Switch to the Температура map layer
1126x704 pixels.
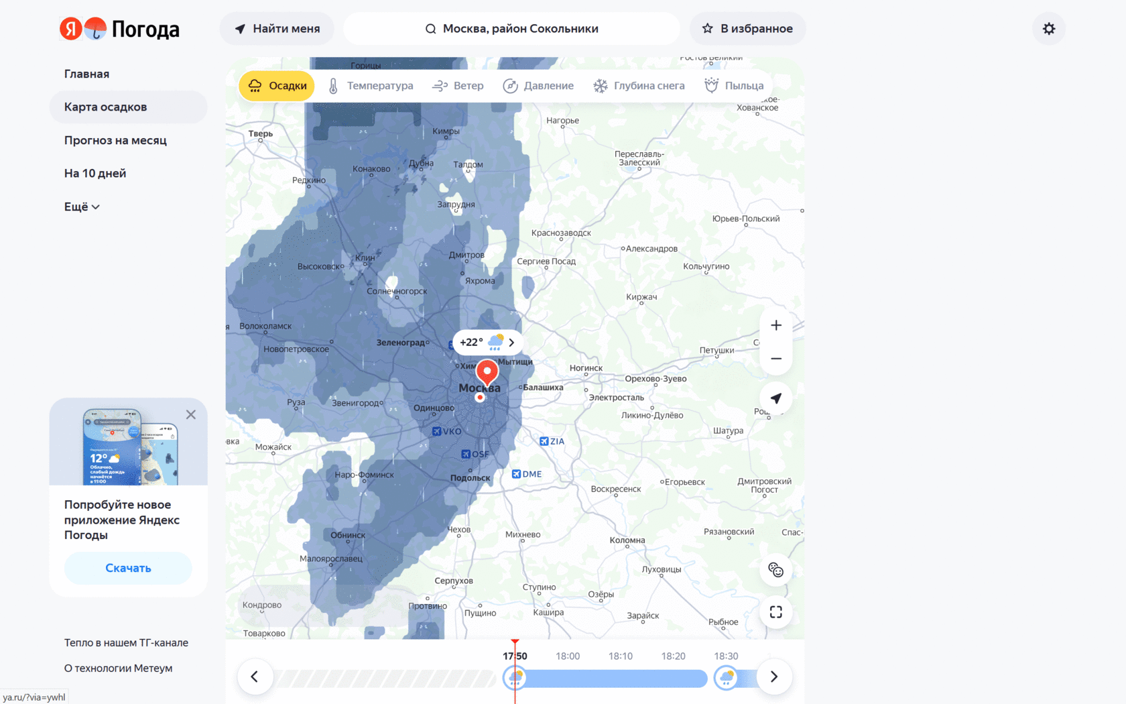[370, 86]
